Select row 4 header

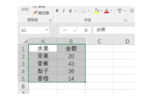23,71
